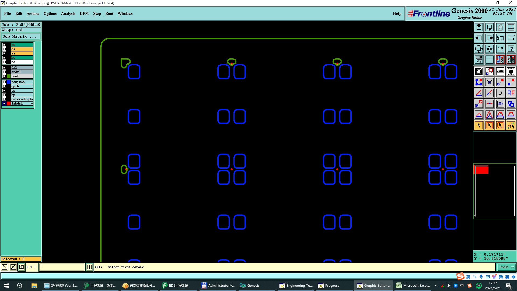Click the Help button

tap(397, 13)
